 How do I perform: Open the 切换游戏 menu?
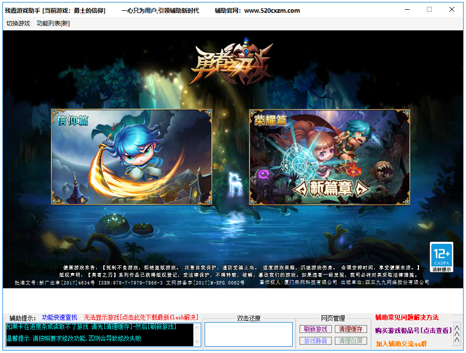(x=18, y=24)
